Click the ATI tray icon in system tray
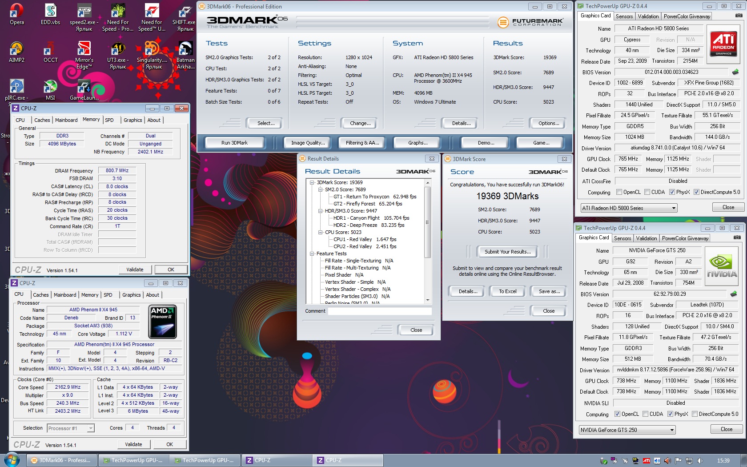Image resolution: width=747 pixels, height=467 pixels. [x=647, y=461]
